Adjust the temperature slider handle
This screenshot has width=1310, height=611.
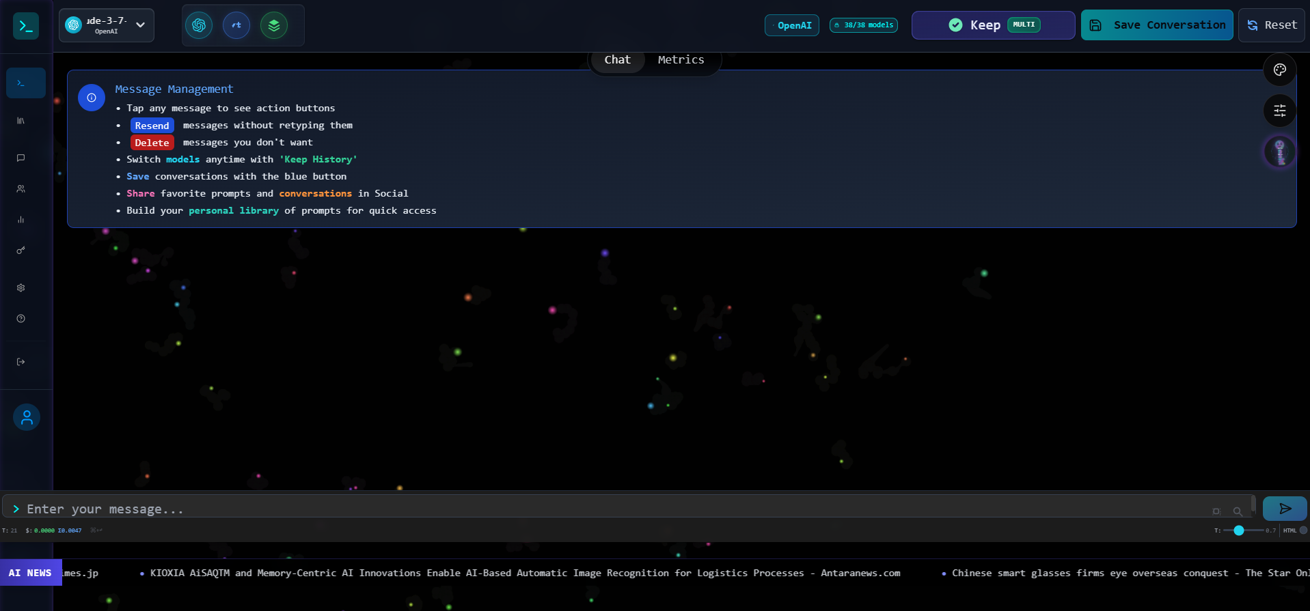(x=1238, y=530)
